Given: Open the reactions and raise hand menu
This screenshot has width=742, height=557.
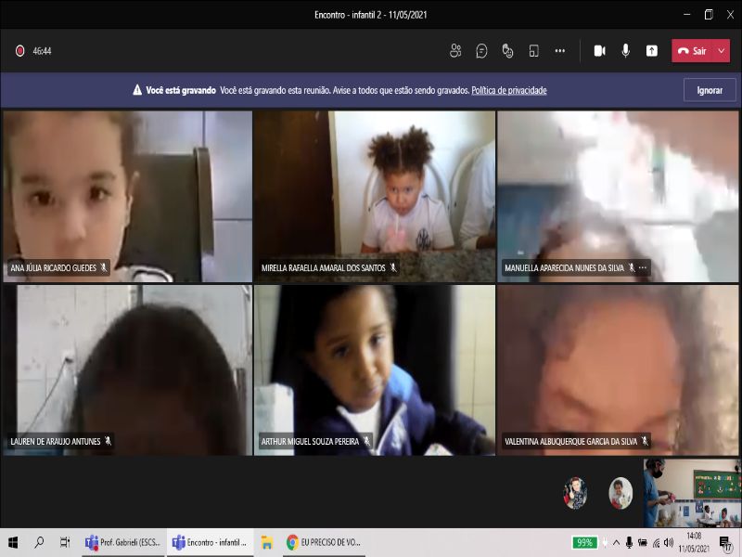Looking at the screenshot, I should pos(507,51).
